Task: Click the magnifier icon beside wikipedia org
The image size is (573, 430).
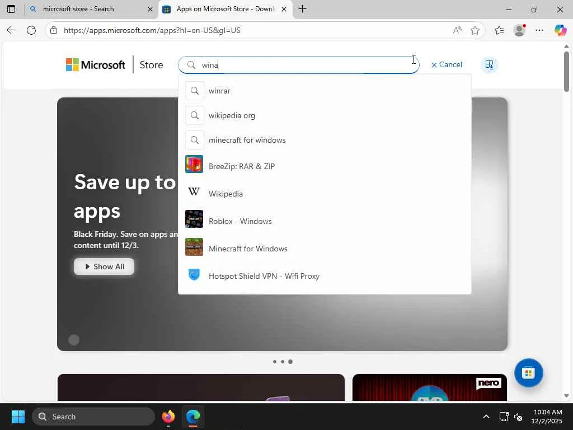Action: tap(195, 115)
